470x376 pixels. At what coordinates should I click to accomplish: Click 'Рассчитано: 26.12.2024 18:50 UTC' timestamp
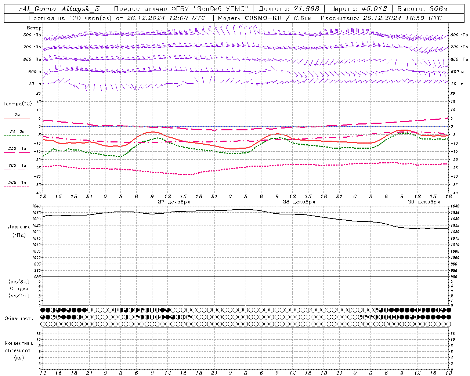(381, 18)
